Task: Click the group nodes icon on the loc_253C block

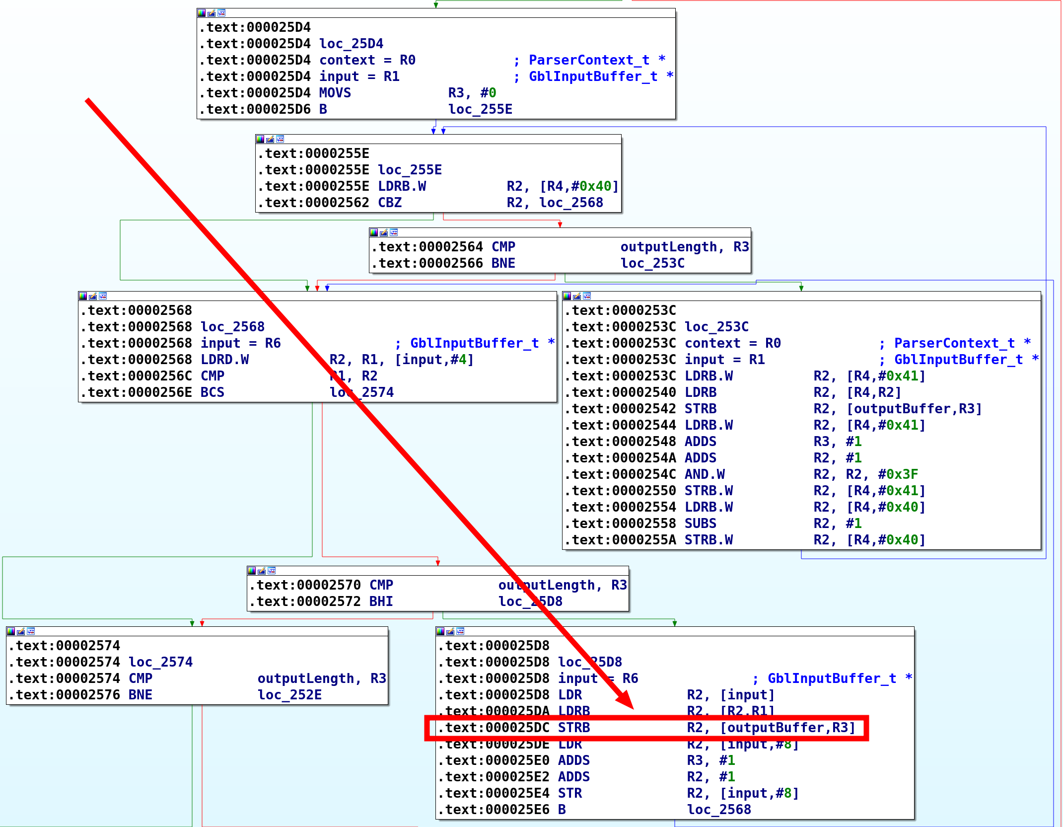Action: coord(587,296)
